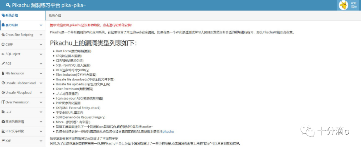
Task: Expand the CSRF chevron
Action: point(41,44)
